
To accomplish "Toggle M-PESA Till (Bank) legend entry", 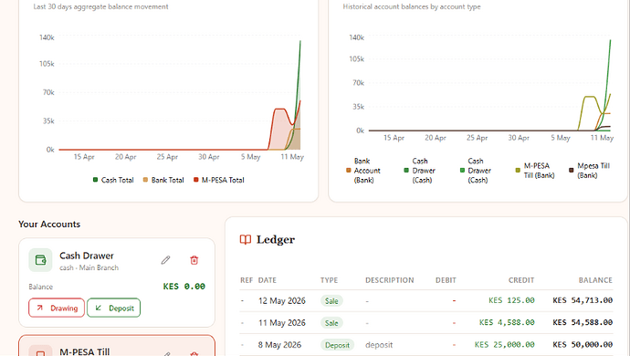I will [x=535, y=171].
